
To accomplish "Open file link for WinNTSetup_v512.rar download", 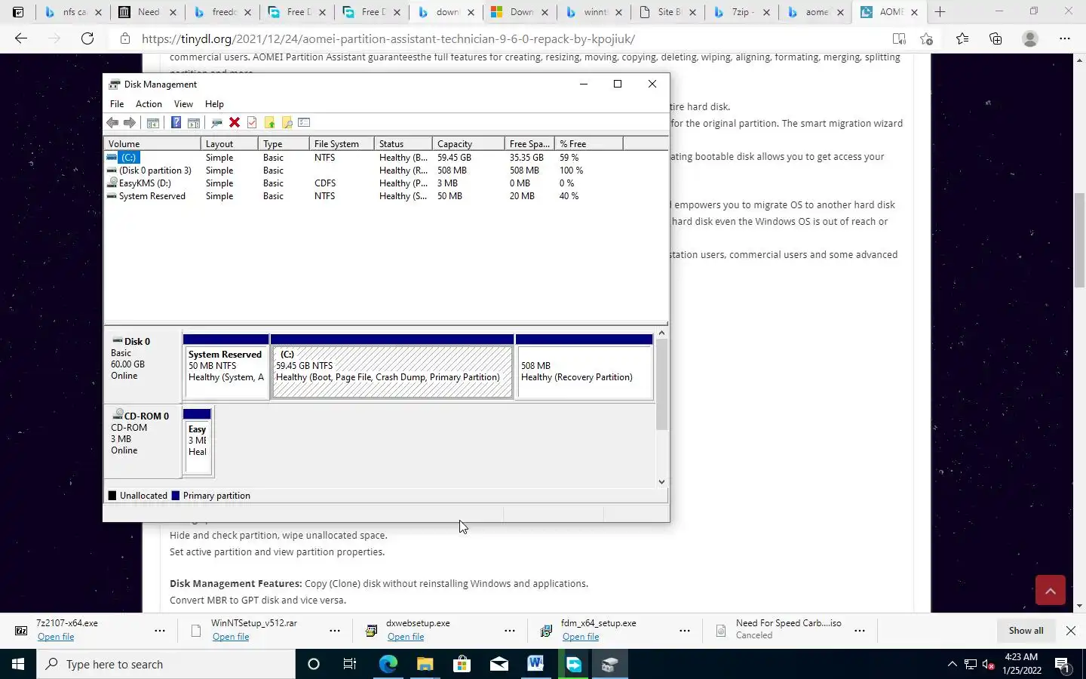I will 231,637.
